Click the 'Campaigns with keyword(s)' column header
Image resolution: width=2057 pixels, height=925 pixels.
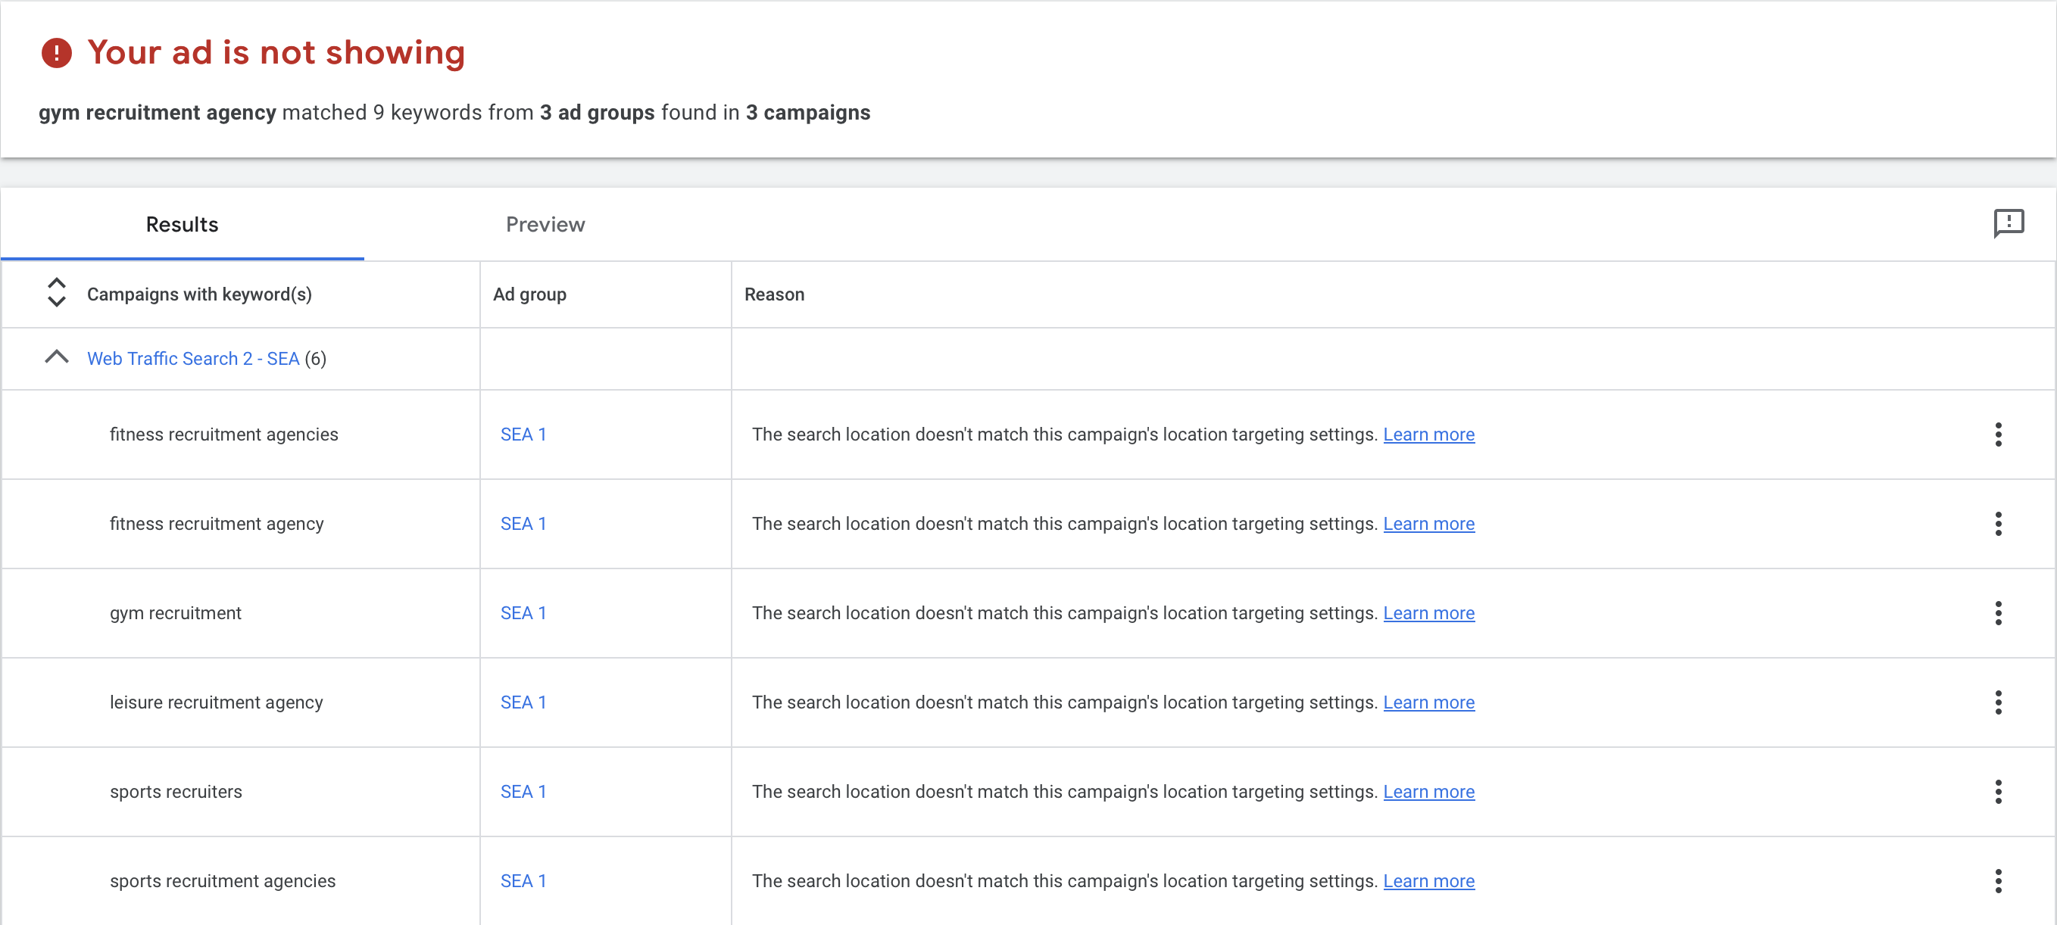[199, 294]
